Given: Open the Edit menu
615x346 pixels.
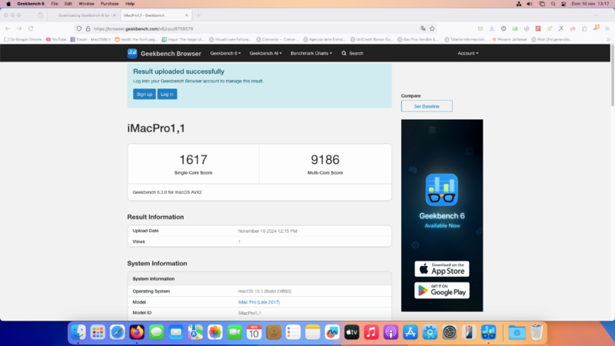Looking at the screenshot, I should pyautogui.click(x=68, y=4).
